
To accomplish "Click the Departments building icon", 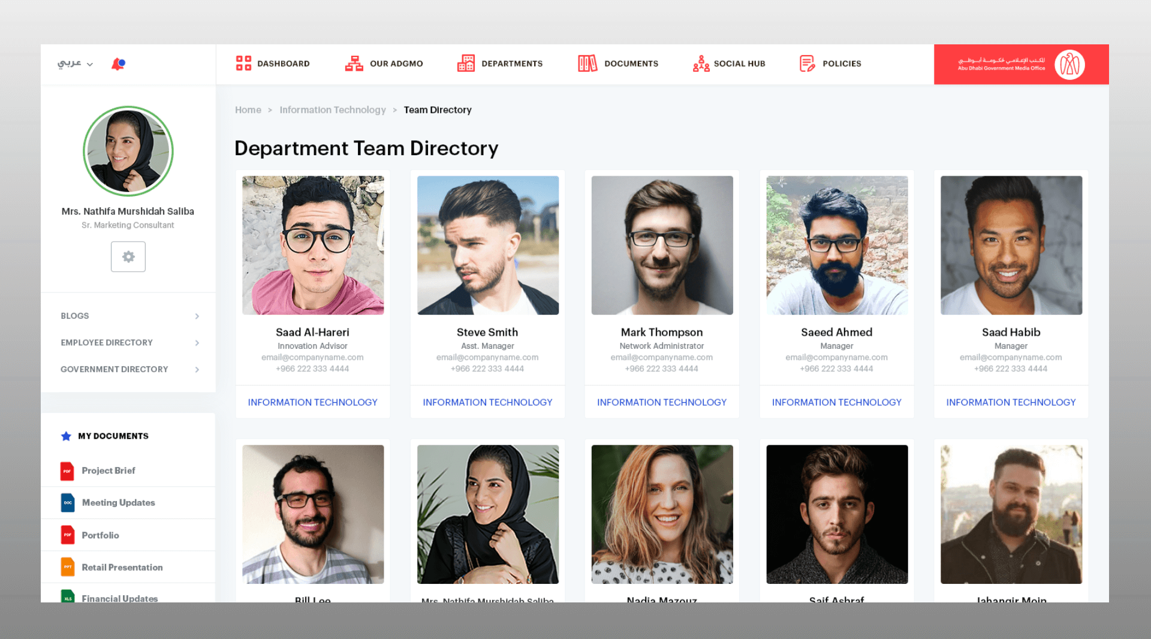I will 466,63.
